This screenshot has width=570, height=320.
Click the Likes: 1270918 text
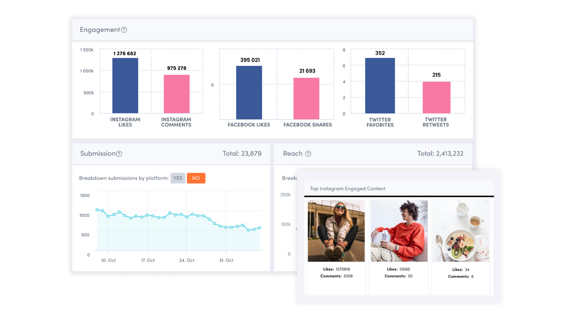coord(337,269)
